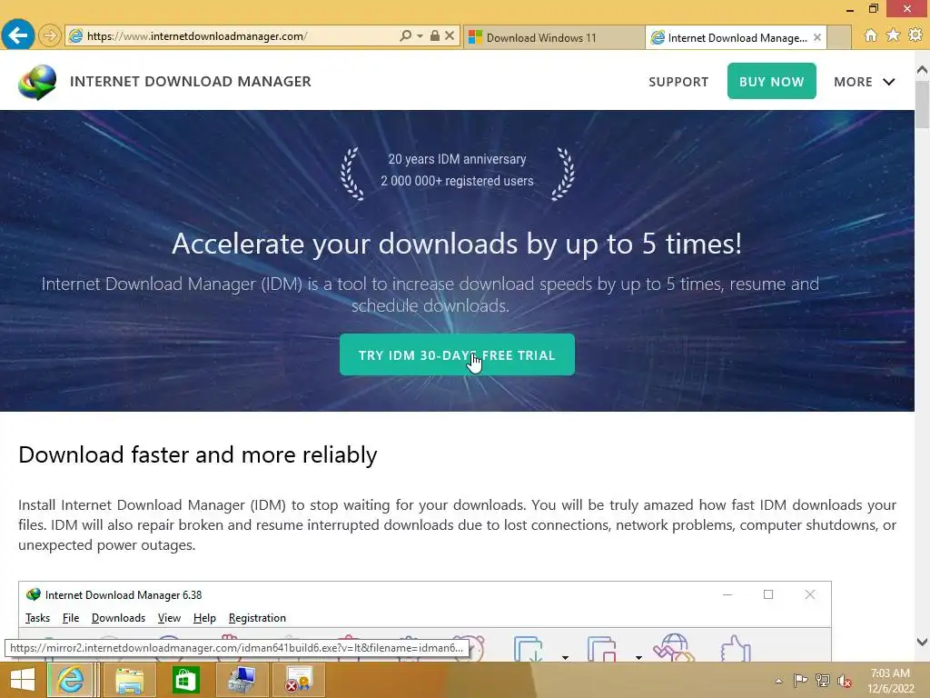
Task: Open File Explorer from the taskbar
Action: 129,680
